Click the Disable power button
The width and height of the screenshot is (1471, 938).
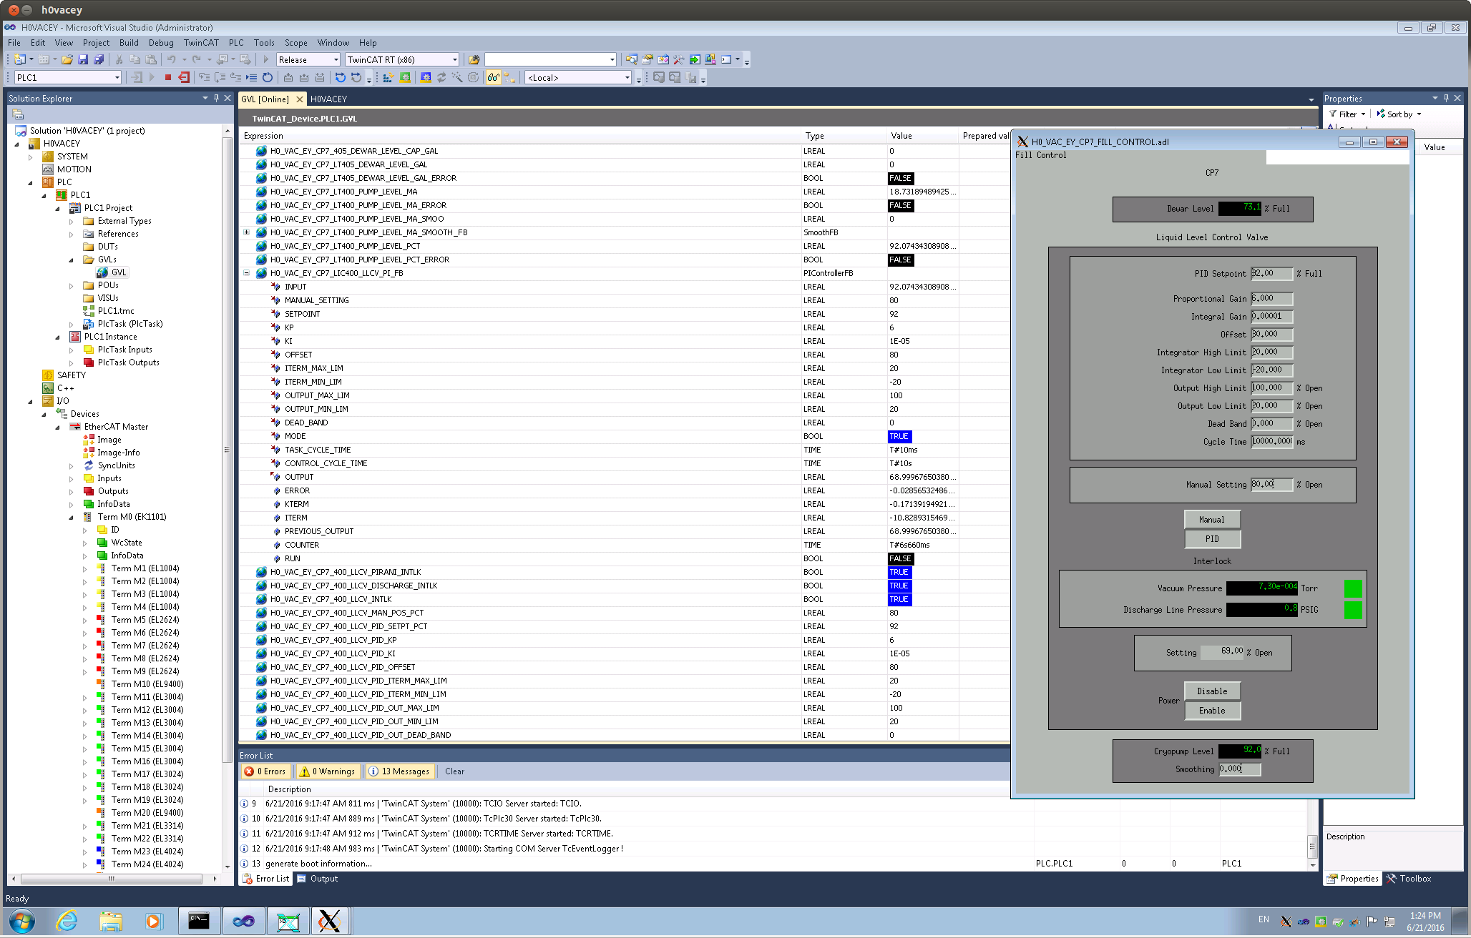pyautogui.click(x=1212, y=691)
